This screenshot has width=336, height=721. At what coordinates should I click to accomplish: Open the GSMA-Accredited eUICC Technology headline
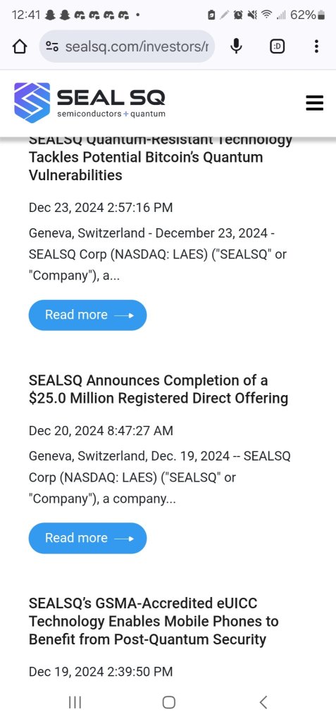point(154,621)
